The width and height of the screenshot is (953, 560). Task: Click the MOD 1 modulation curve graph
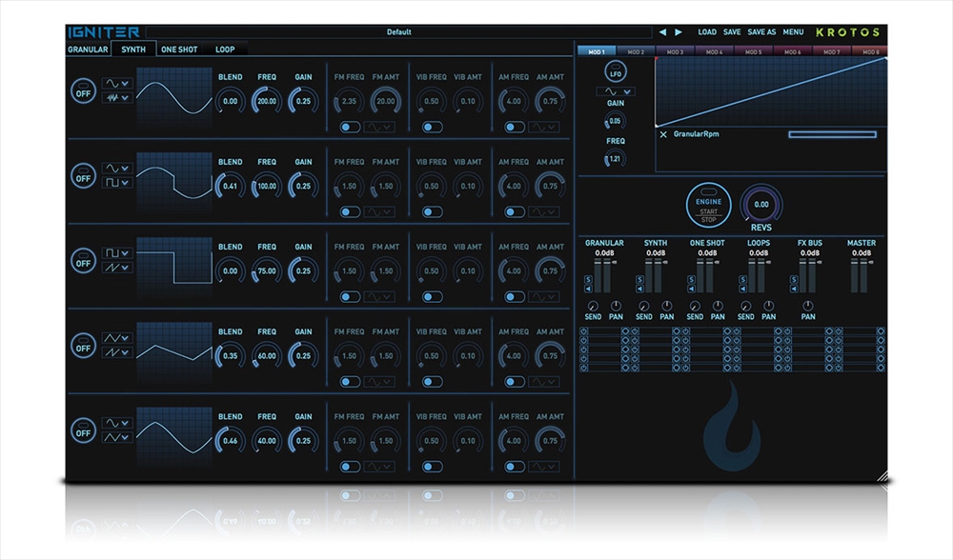pyautogui.click(x=771, y=91)
